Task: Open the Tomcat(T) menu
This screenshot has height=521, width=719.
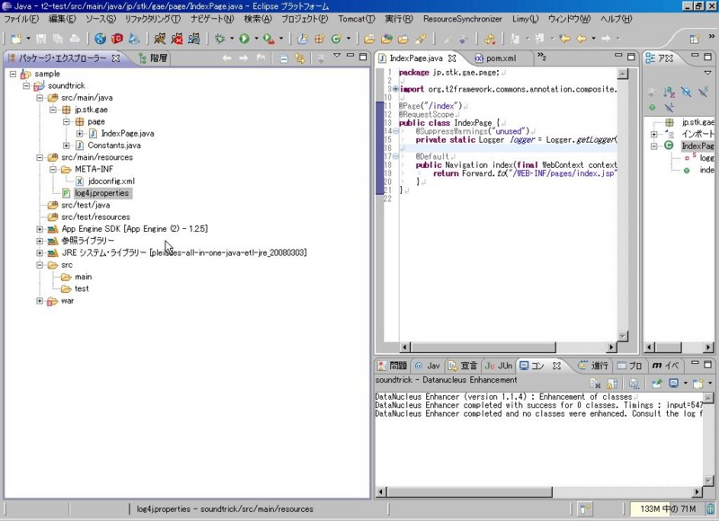Action: [x=356, y=19]
